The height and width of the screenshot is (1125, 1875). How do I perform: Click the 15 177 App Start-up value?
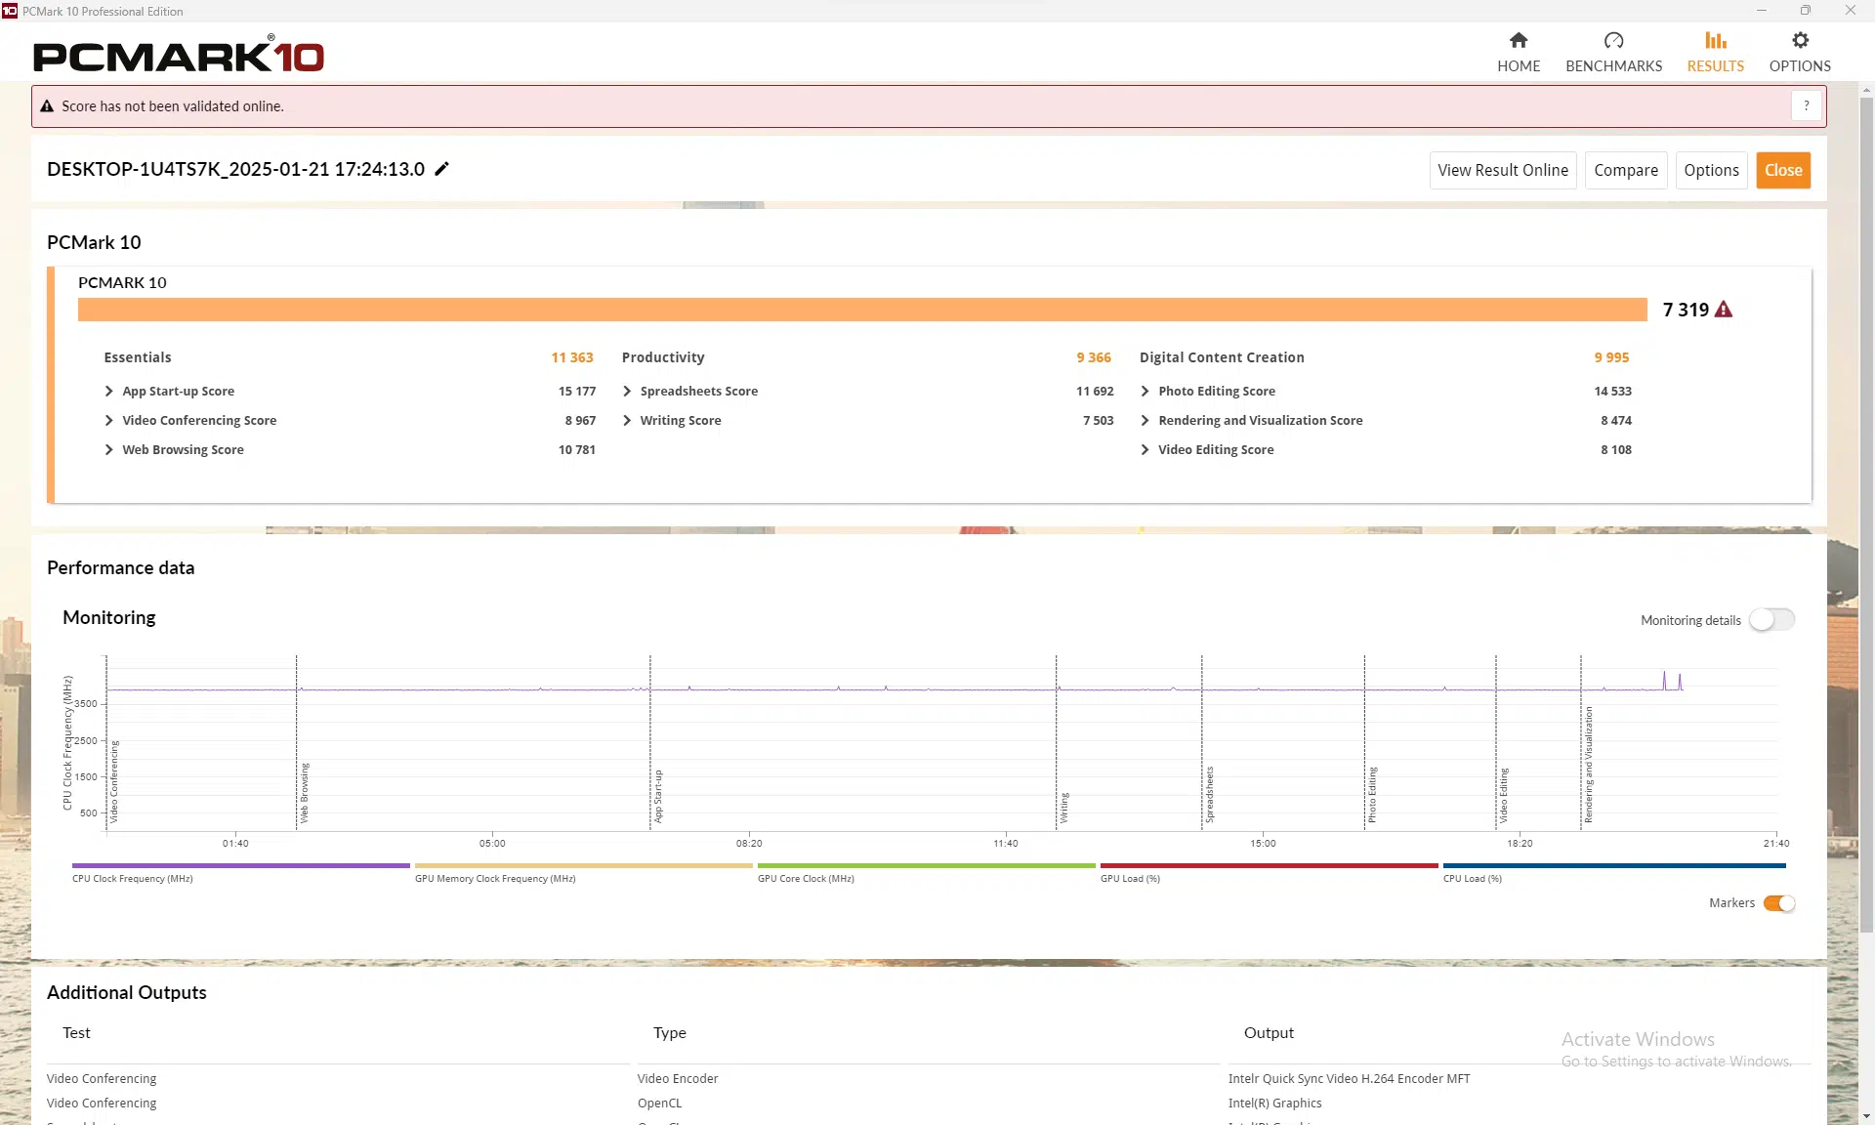(576, 391)
